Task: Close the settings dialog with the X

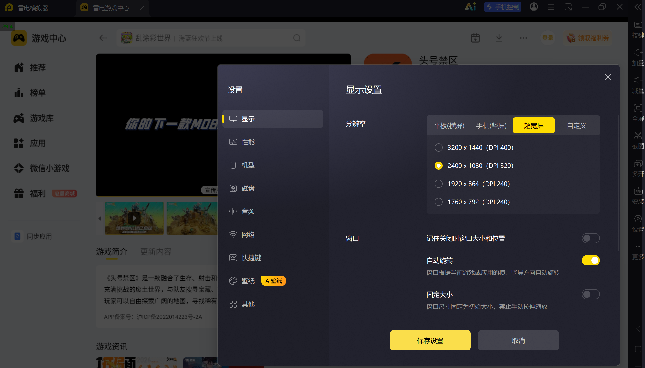Action: 607,77
